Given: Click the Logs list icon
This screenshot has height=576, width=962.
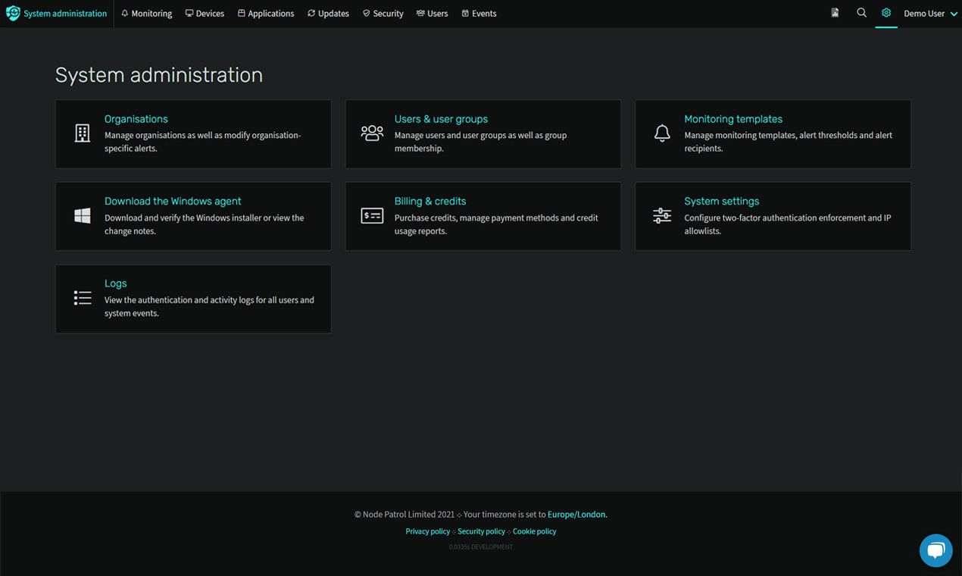Looking at the screenshot, I should point(82,297).
